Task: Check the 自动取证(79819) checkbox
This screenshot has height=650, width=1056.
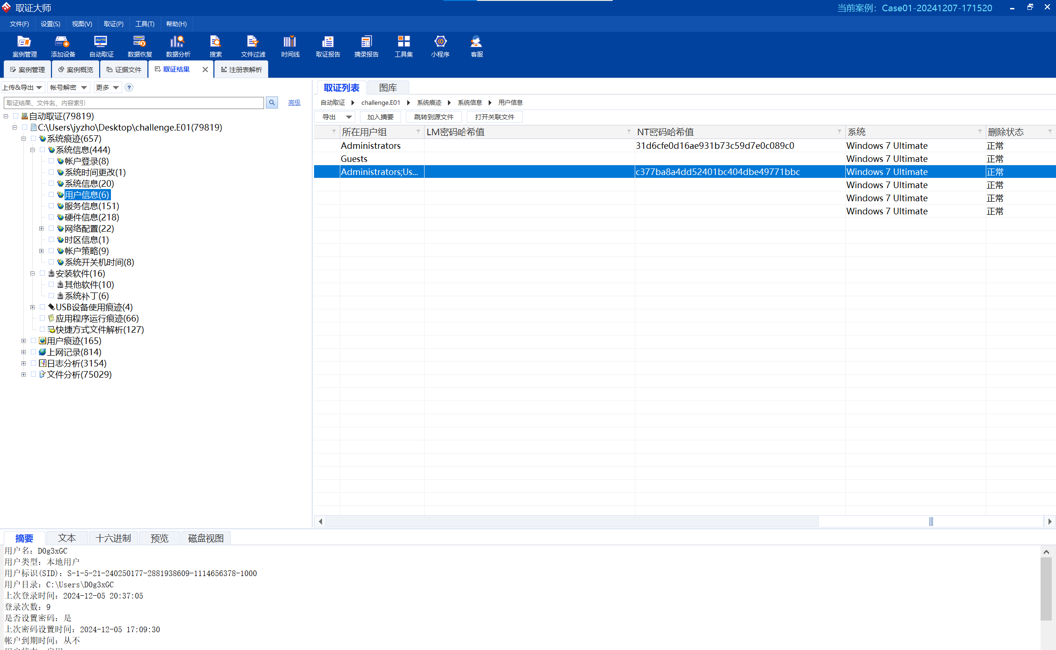Action: coord(15,116)
